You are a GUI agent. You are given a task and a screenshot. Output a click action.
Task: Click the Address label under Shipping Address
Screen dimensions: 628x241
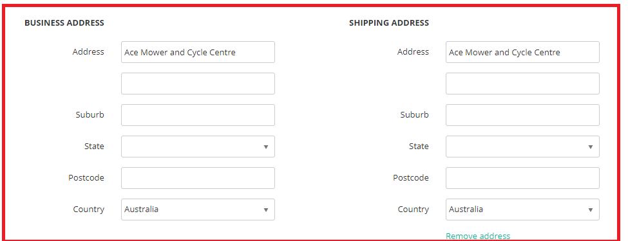(413, 52)
